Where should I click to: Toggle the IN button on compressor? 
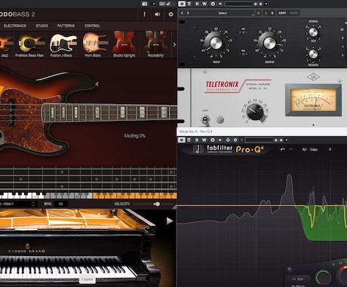pos(259,13)
